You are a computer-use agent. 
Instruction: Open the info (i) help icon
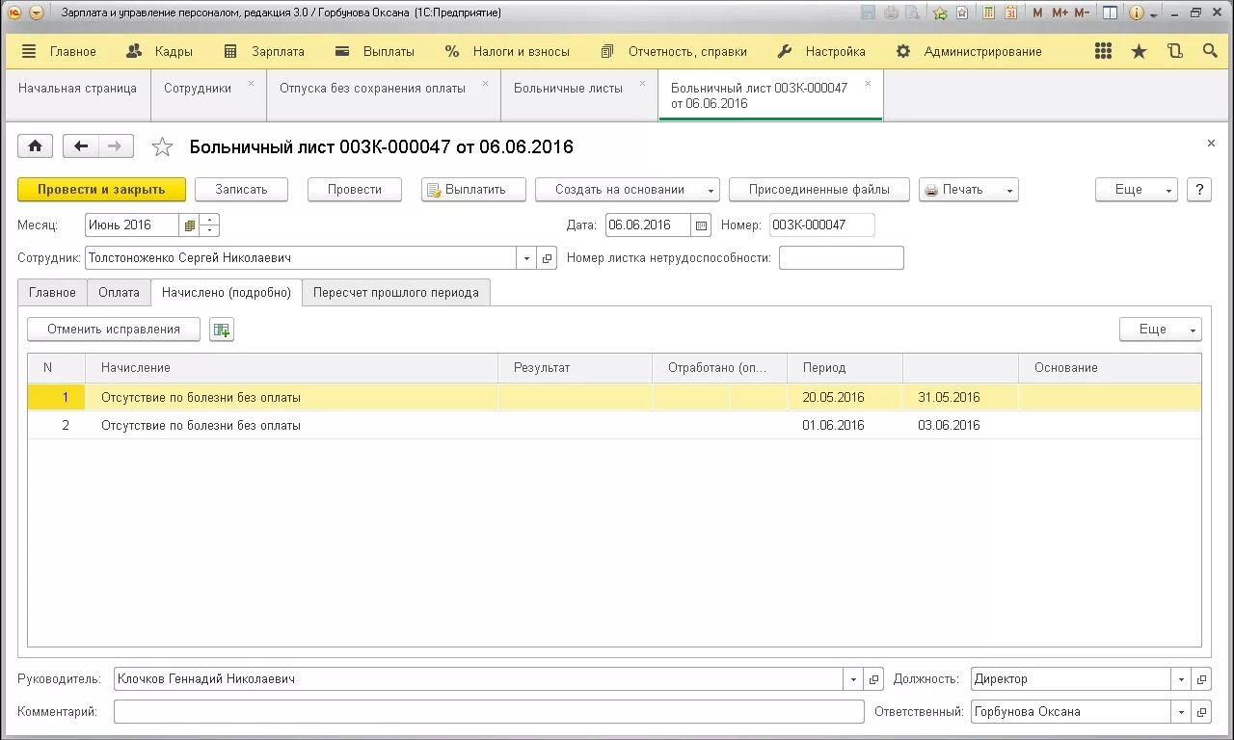coord(1137,13)
